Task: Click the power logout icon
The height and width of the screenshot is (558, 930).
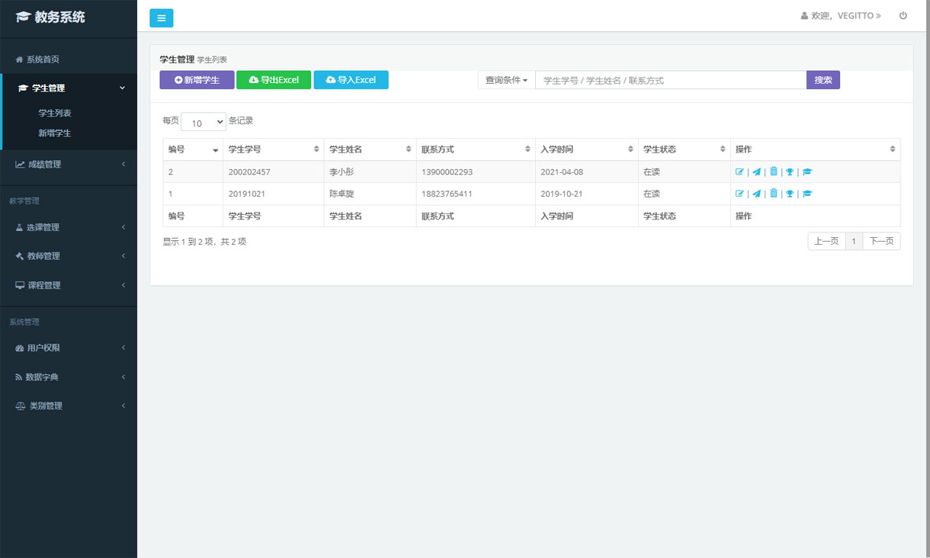Action: tap(903, 15)
